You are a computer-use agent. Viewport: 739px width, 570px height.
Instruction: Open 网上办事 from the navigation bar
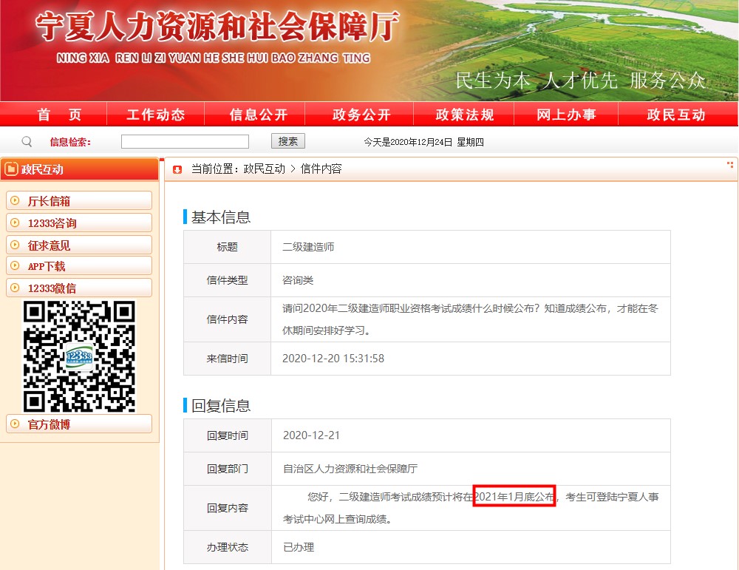(x=566, y=115)
